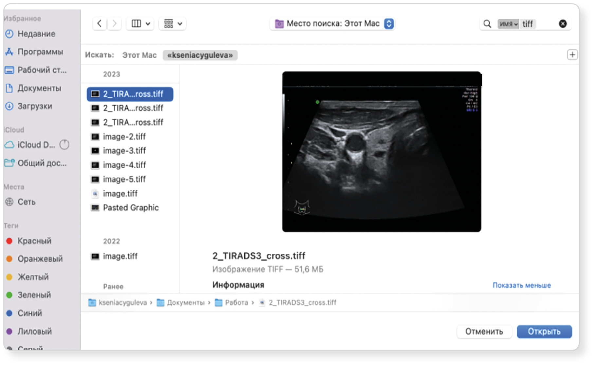Switch search scope to Этот Mac
Screen dimensions: 594x365
[x=139, y=55]
